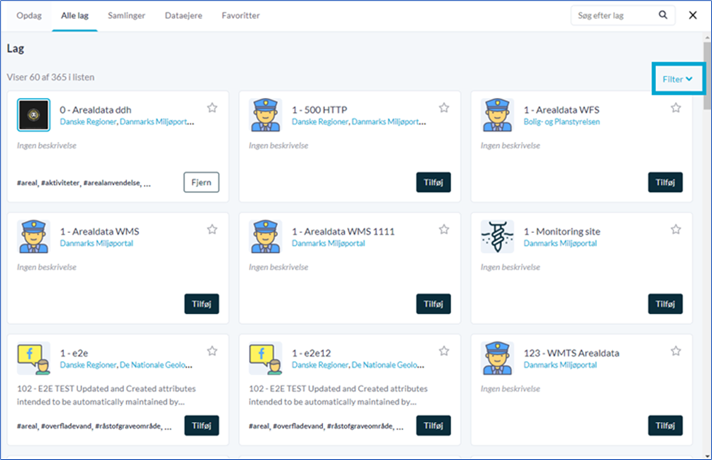The width and height of the screenshot is (712, 460).
Task: Click 'Viser 60 af 365 i listen' text
Action: pyautogui.click(x=51, y=77)
